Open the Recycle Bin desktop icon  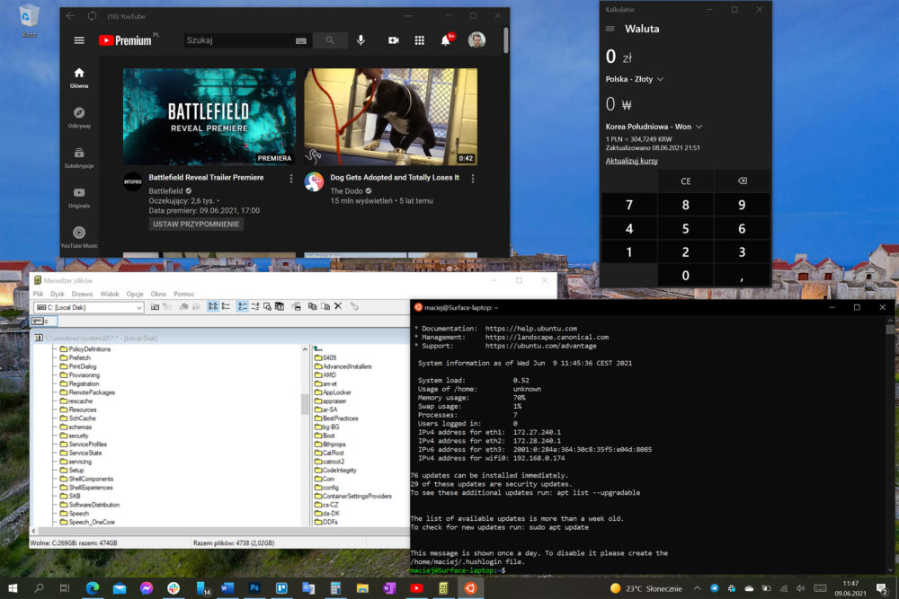(29, 22)
